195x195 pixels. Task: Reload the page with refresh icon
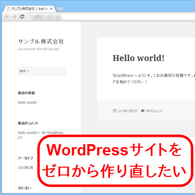click(x=22, y=17)
